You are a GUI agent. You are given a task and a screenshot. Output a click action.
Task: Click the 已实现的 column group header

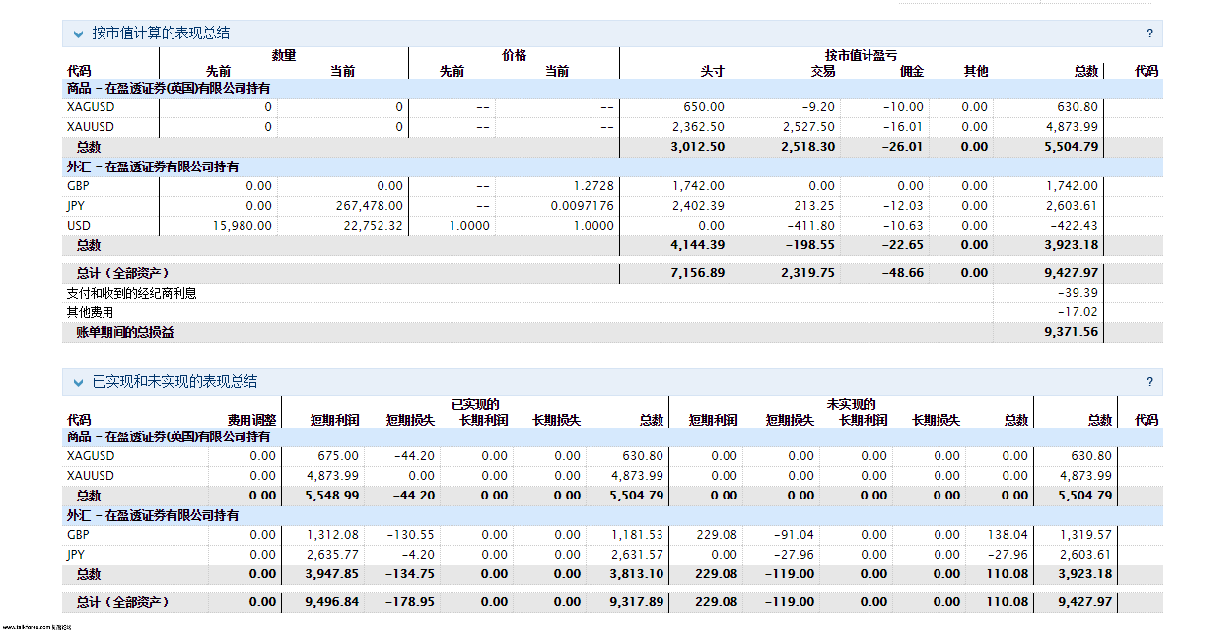pos(476,404)
